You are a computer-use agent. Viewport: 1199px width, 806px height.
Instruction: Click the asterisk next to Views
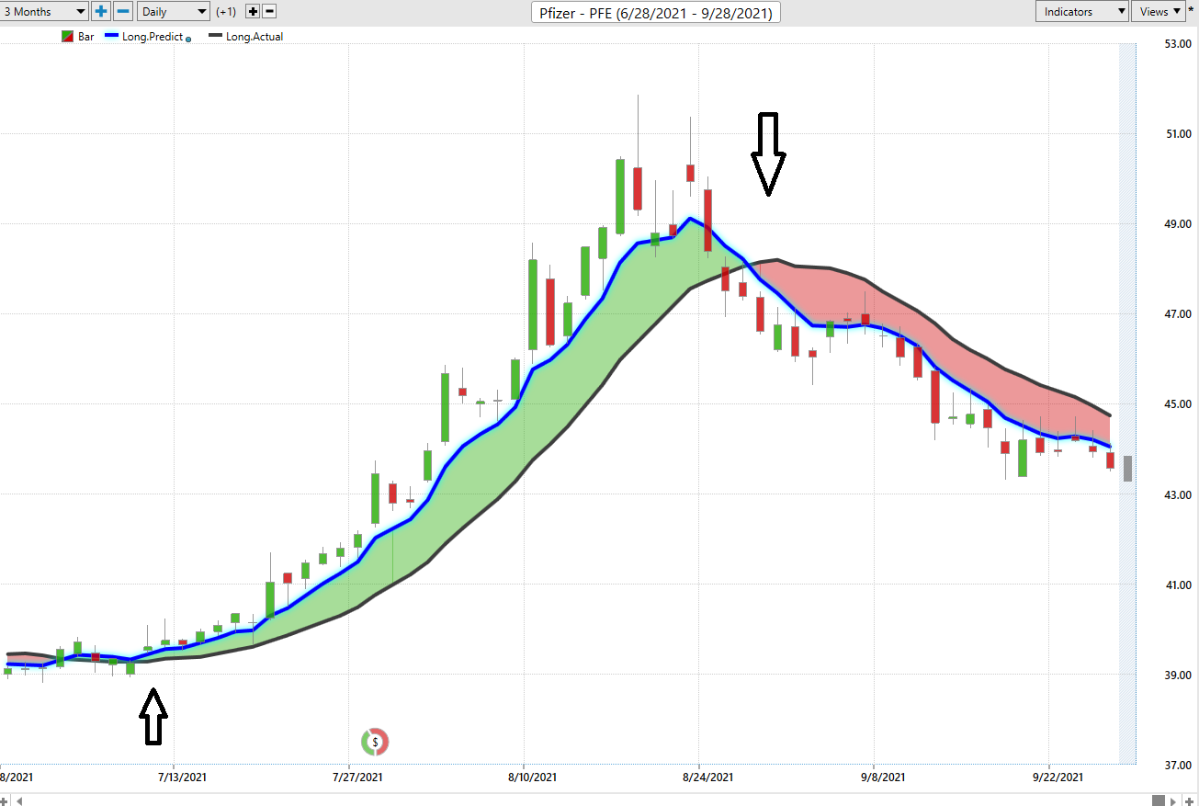pos(1192,10)
